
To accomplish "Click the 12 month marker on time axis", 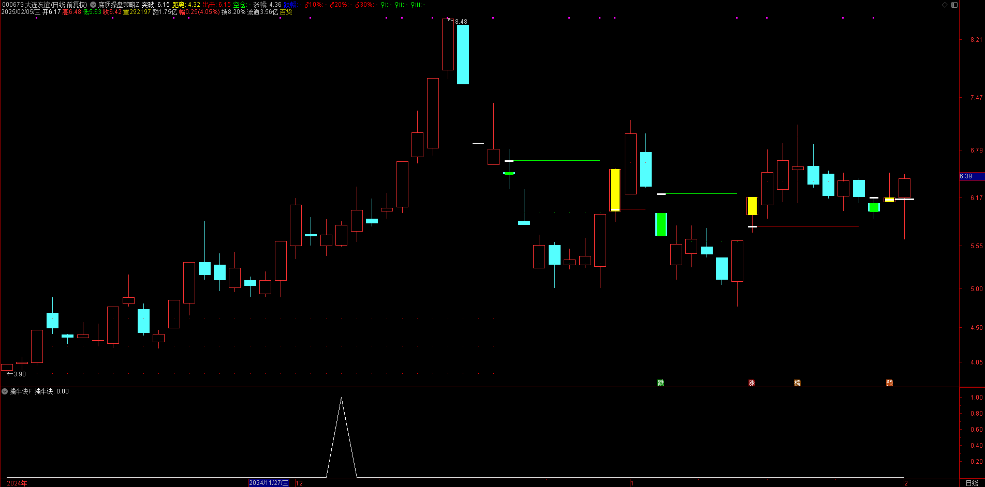I will (x=299, y=483).
